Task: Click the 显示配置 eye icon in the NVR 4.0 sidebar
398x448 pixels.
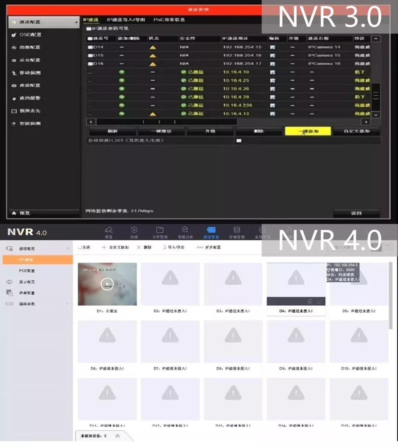Action: [x=9, y=282]
